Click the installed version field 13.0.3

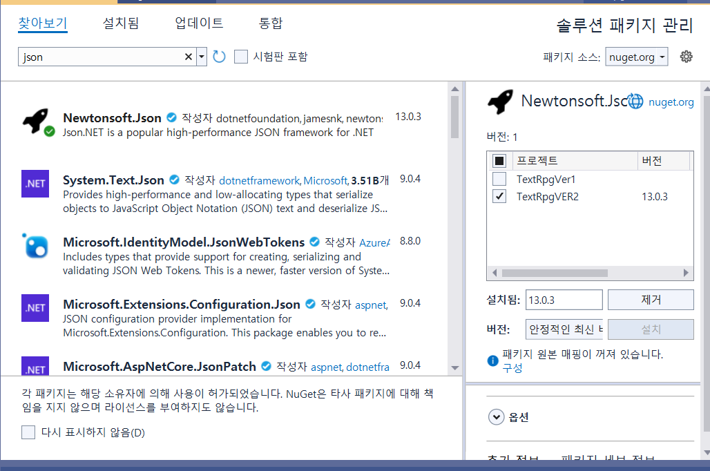564,300
